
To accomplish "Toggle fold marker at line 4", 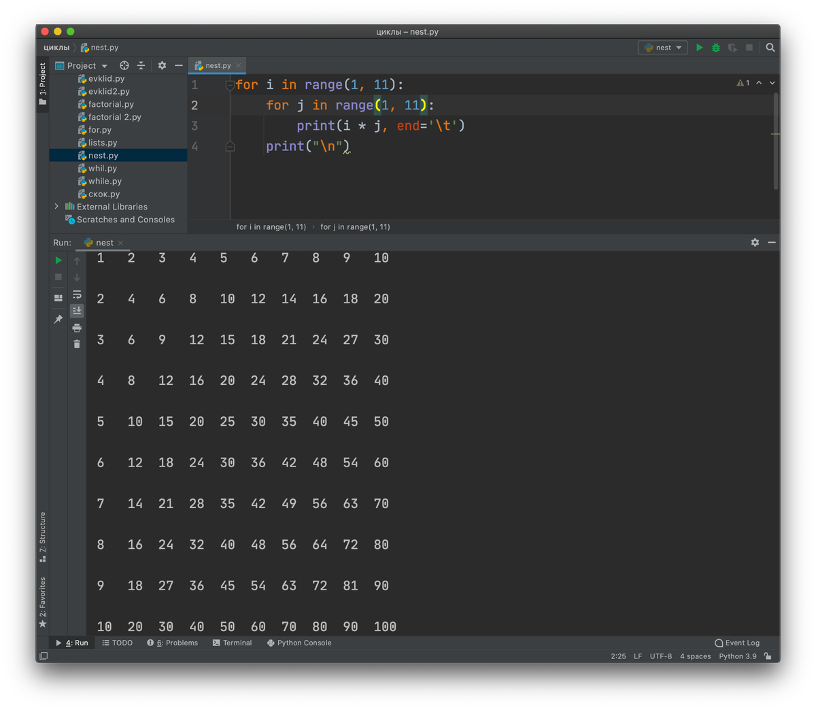I will pyautogui.click(x=230, y=146).
